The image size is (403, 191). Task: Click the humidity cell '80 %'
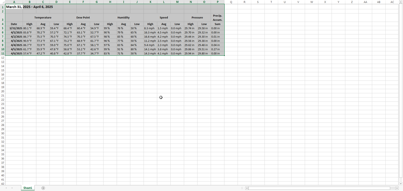pos(137,49)
